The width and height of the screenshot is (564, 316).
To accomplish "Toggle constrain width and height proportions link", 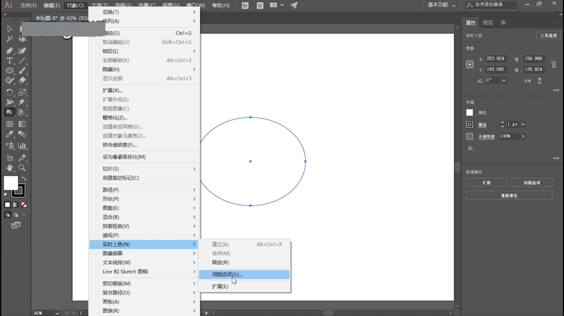I will coord(554,64).
